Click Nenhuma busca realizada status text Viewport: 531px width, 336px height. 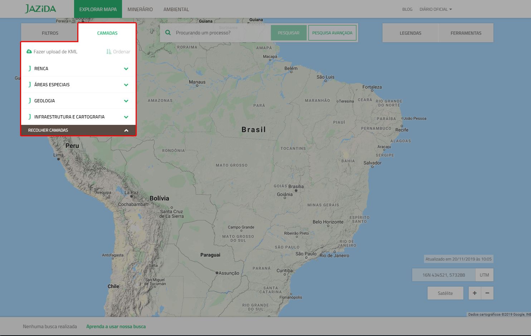(50, 326)
